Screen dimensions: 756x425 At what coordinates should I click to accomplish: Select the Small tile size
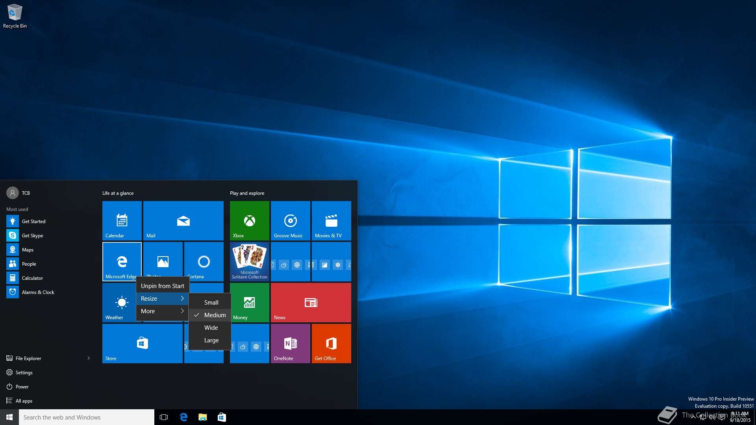[210, 303]
